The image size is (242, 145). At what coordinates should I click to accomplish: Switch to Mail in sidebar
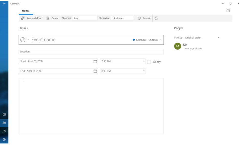click(4, 114)
